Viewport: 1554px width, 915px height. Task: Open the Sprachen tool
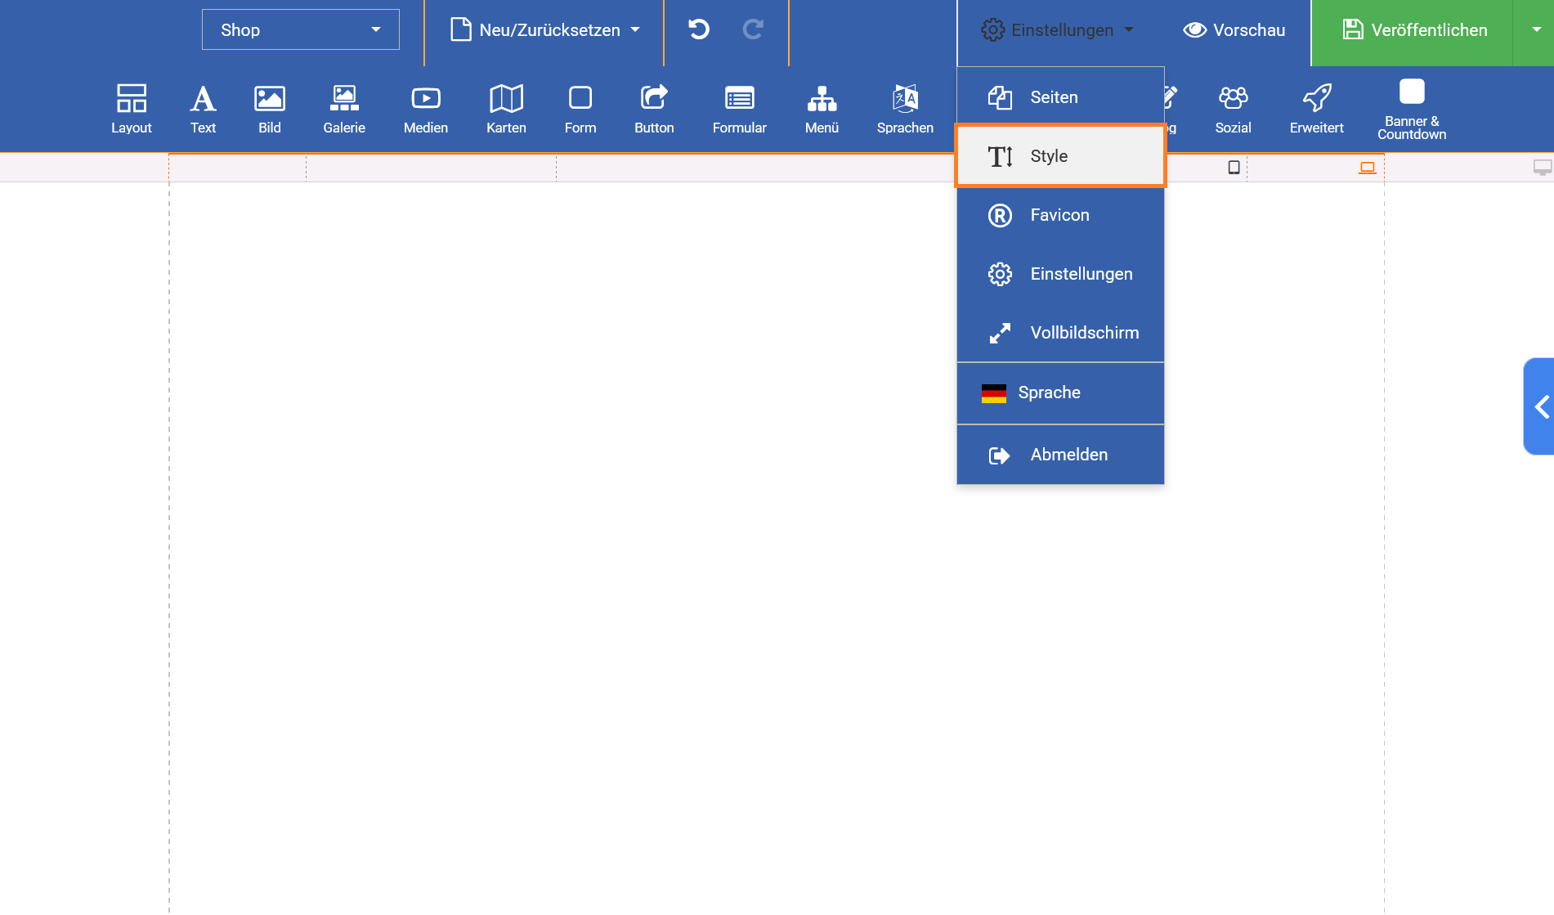pos(905,109)
